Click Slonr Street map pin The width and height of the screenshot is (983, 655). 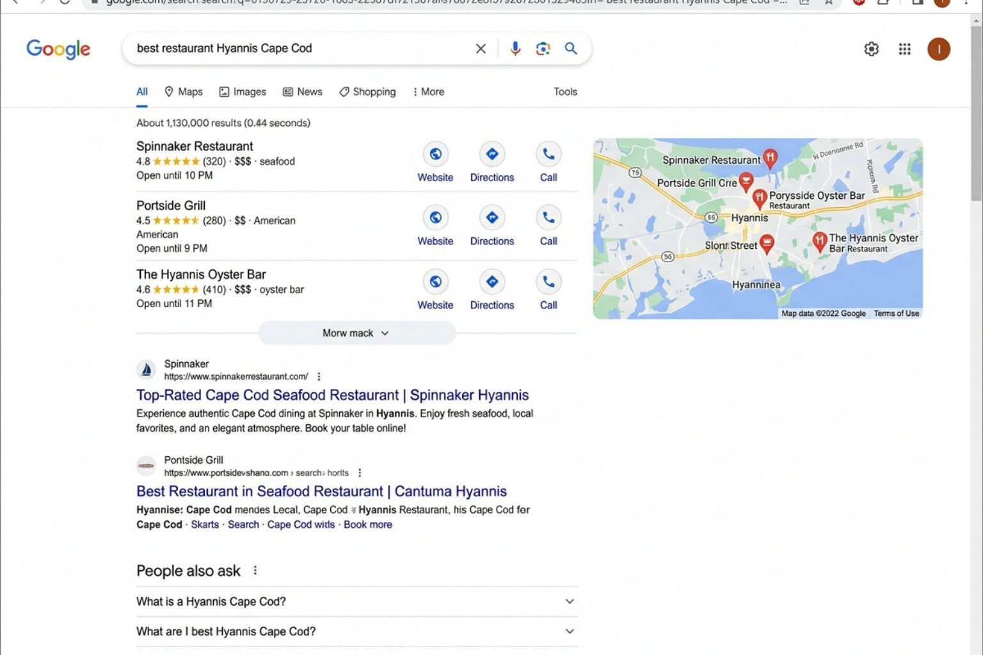[x=767, y=244]
